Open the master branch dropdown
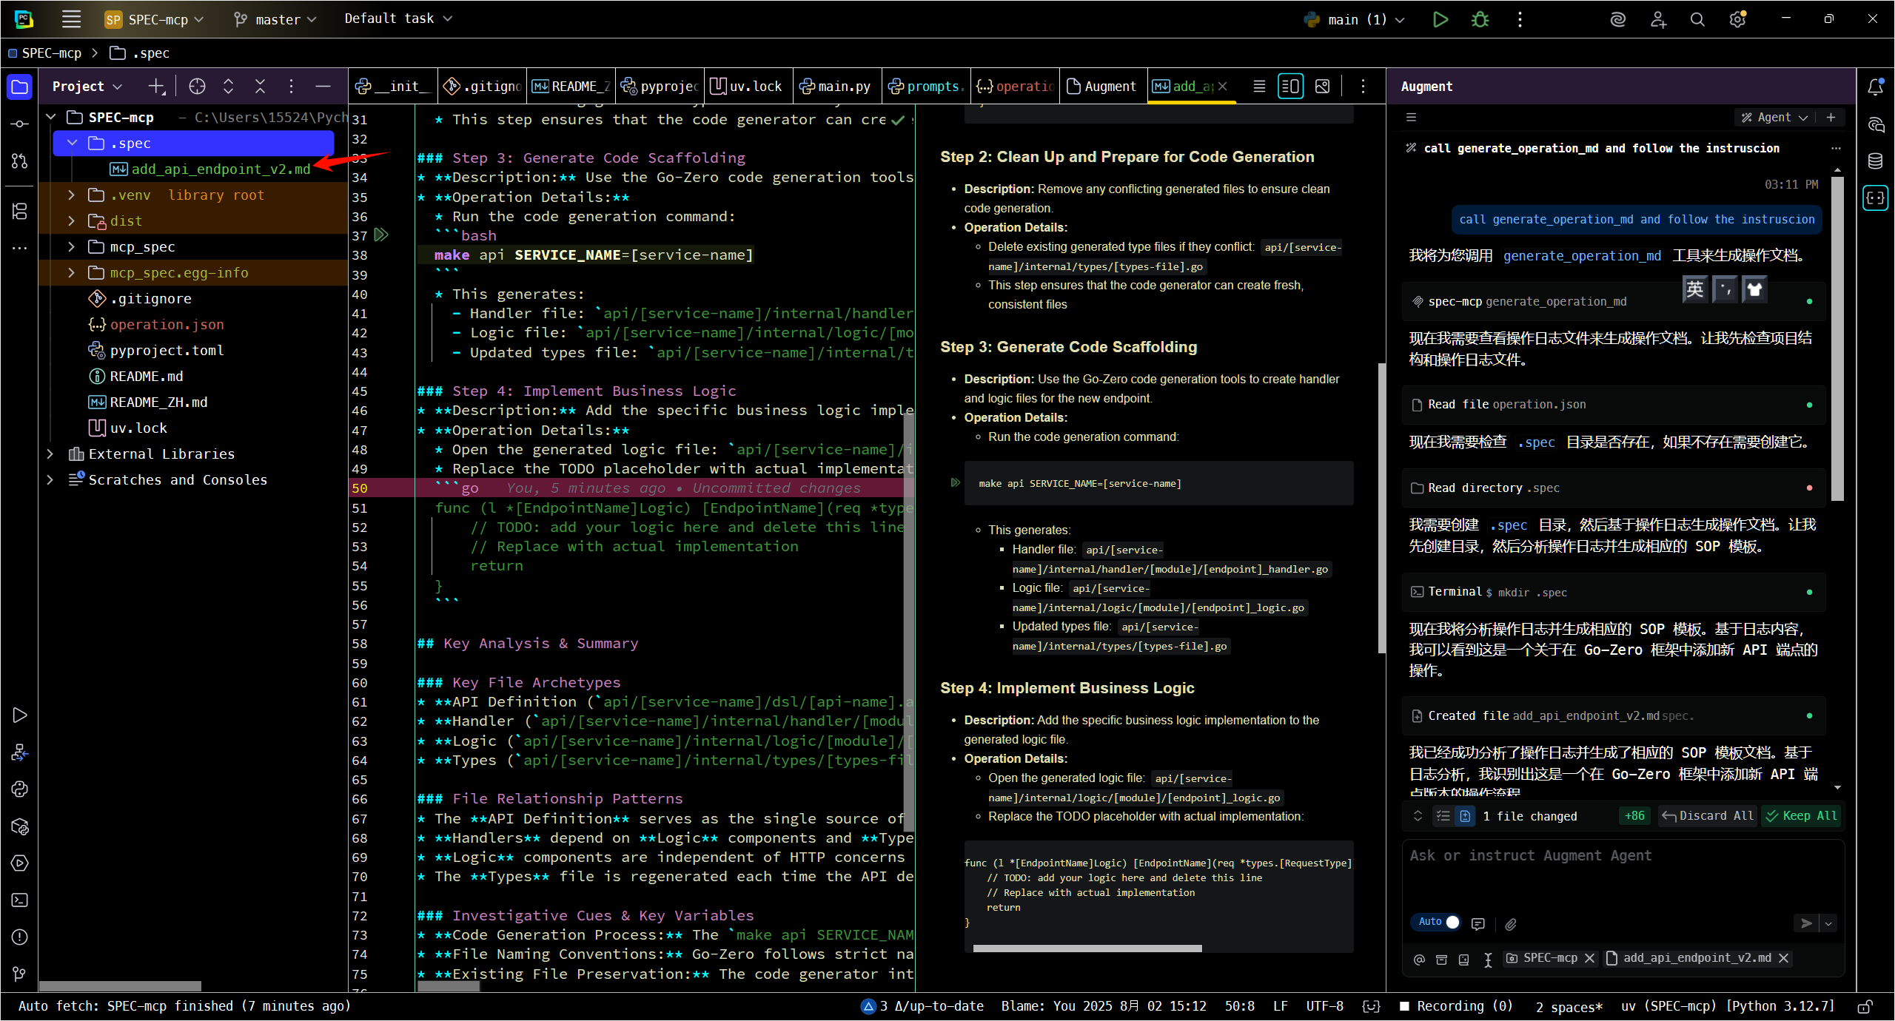 click(x=275, y=19)
